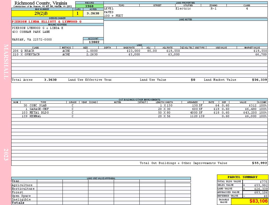Click Total Bldg Value $775
269x205 pixels.
264,182
